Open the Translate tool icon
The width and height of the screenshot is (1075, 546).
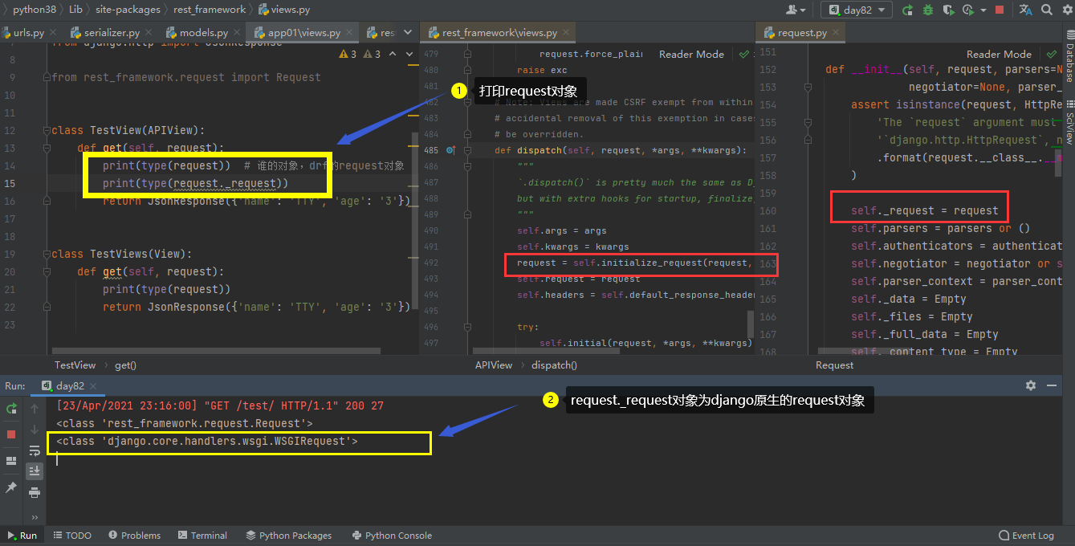tap(1025, 10)
